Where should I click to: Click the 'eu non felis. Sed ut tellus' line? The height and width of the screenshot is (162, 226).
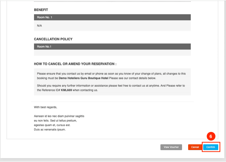pyautogui.click(x=55, y=121)
